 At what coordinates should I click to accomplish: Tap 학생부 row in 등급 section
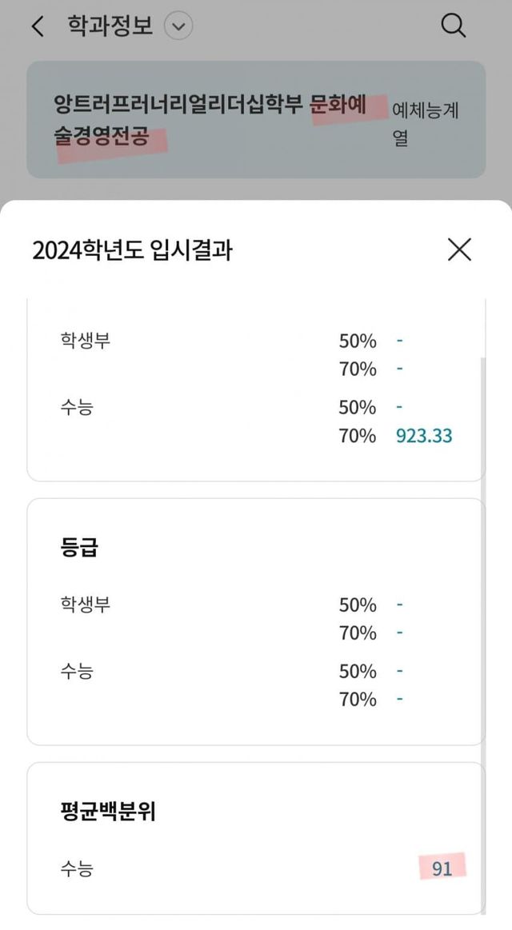pos(86,605)
